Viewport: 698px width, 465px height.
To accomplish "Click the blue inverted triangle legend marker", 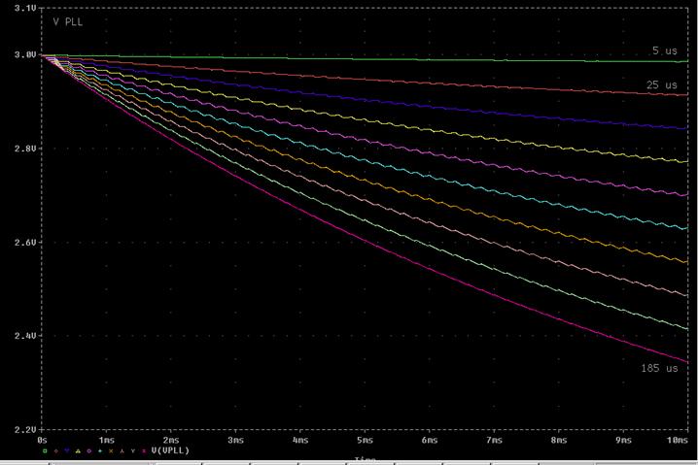I will (67, 450).
